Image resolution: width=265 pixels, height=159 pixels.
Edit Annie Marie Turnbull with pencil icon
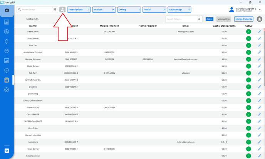point(260,52)
